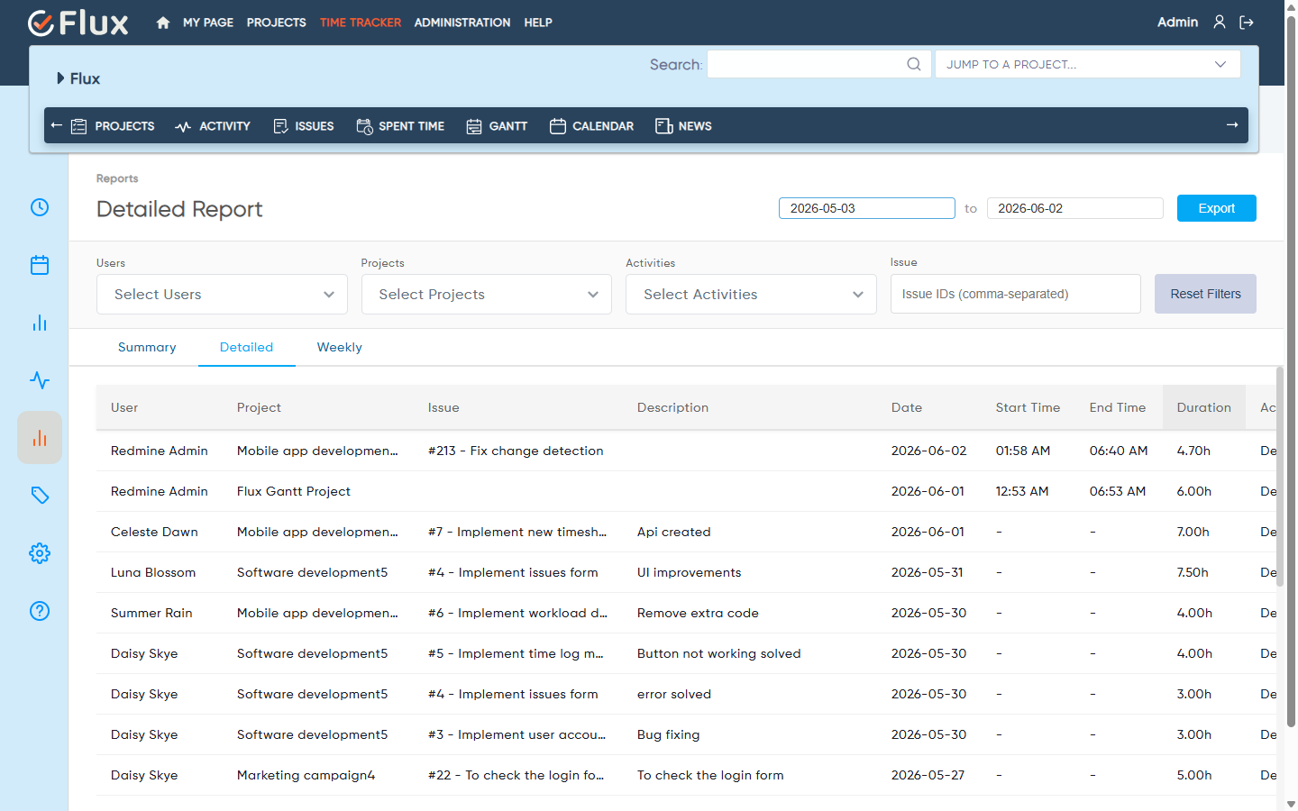Click the 7.50h duration value
The image size is (1298, 811).
pyautogui.click(x=1193, y=572)
